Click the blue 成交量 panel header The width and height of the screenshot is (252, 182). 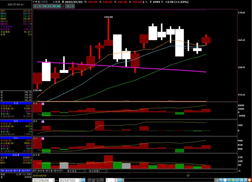[16, 155]
